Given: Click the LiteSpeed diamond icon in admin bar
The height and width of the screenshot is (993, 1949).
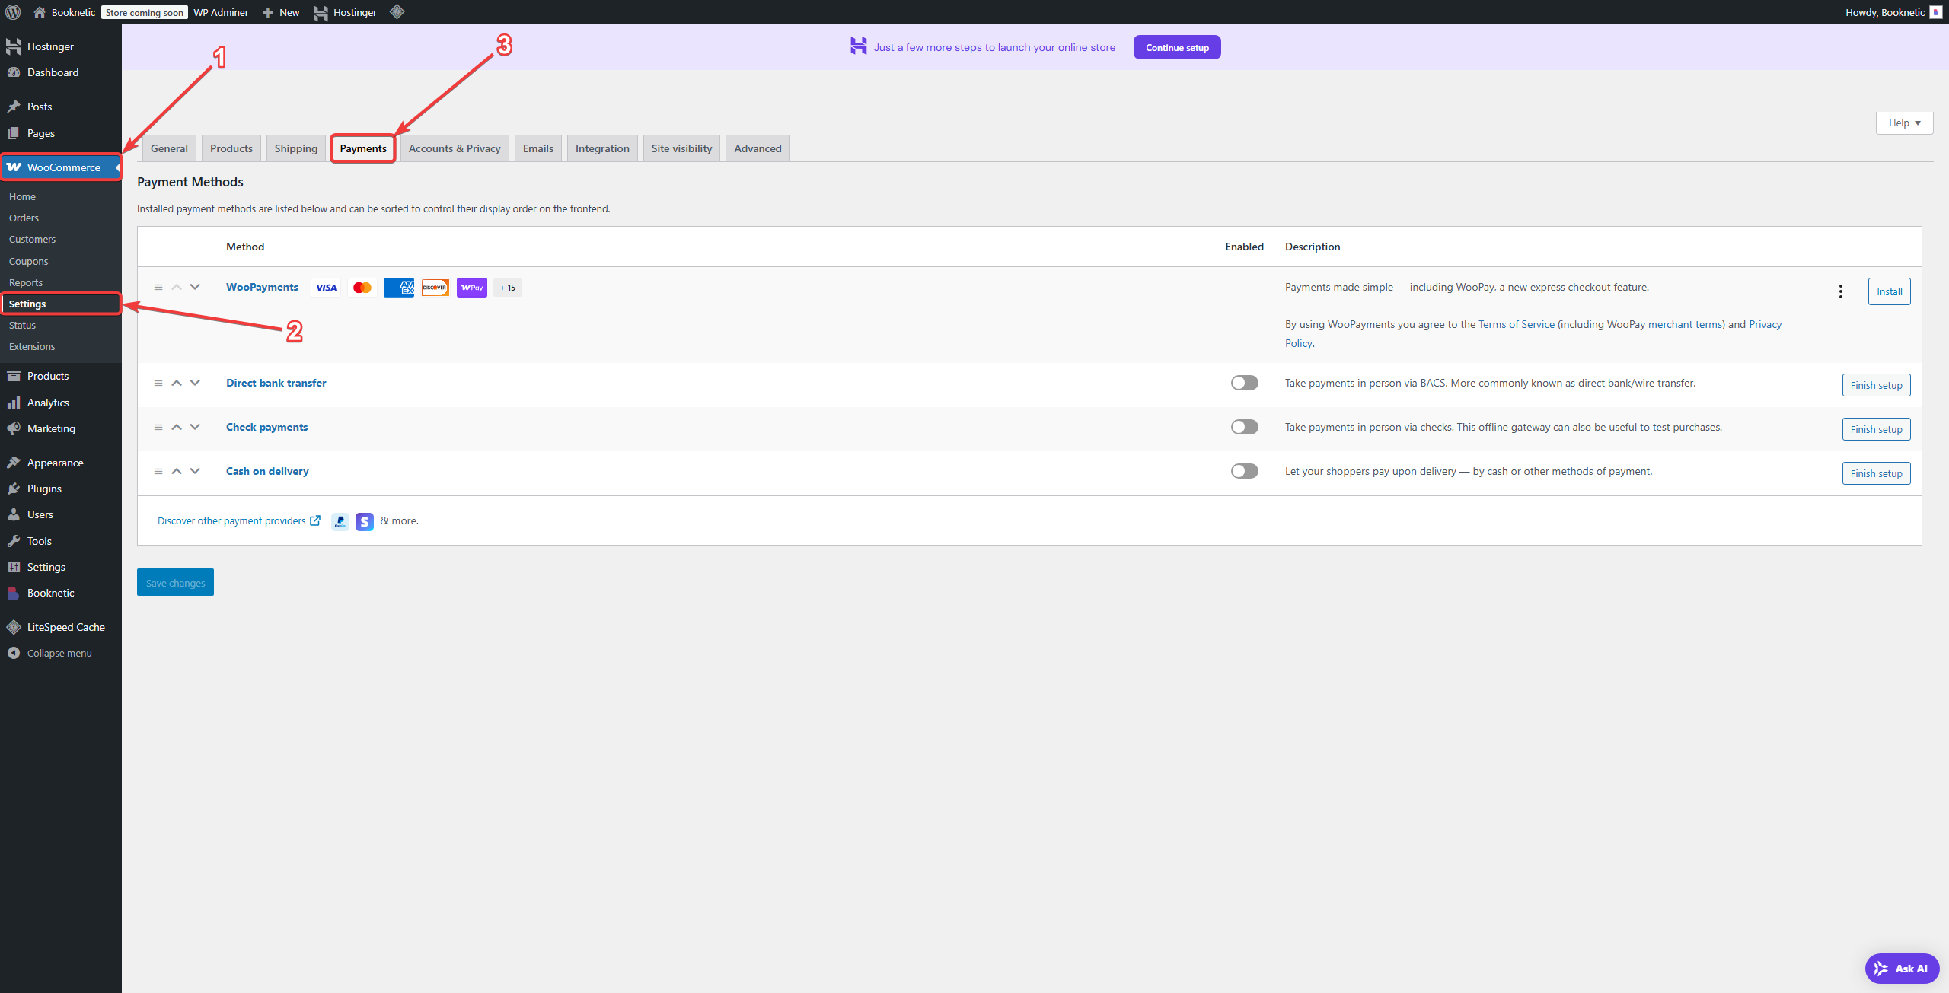Looking at the screenshot, I should (397, 12).
